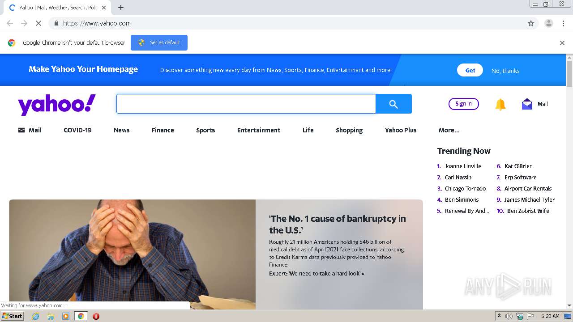573x322 pixels.
Task: Bookmark this page with the star
Action: pyautogui.click(x=531, y=23)
